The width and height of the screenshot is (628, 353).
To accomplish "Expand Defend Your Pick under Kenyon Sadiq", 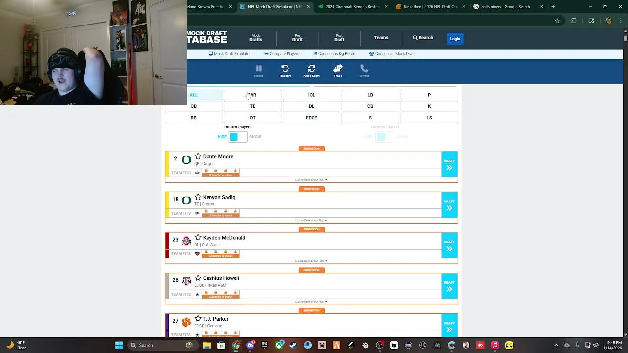I will 311,221.
